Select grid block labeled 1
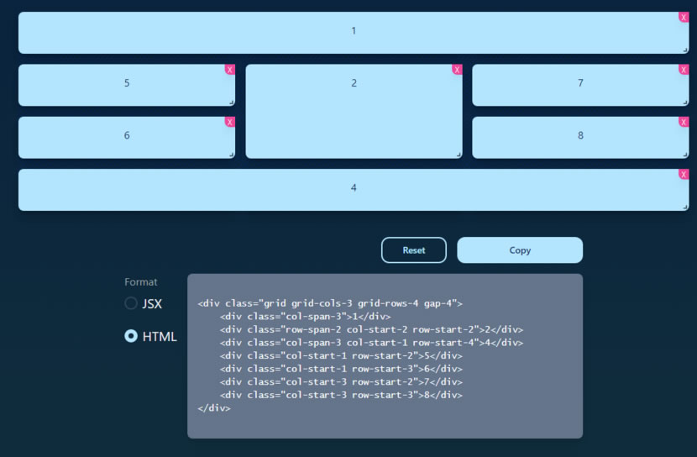The height and width of the screenshot is (457, 697). pyautogui.click(x=354, y=33)
